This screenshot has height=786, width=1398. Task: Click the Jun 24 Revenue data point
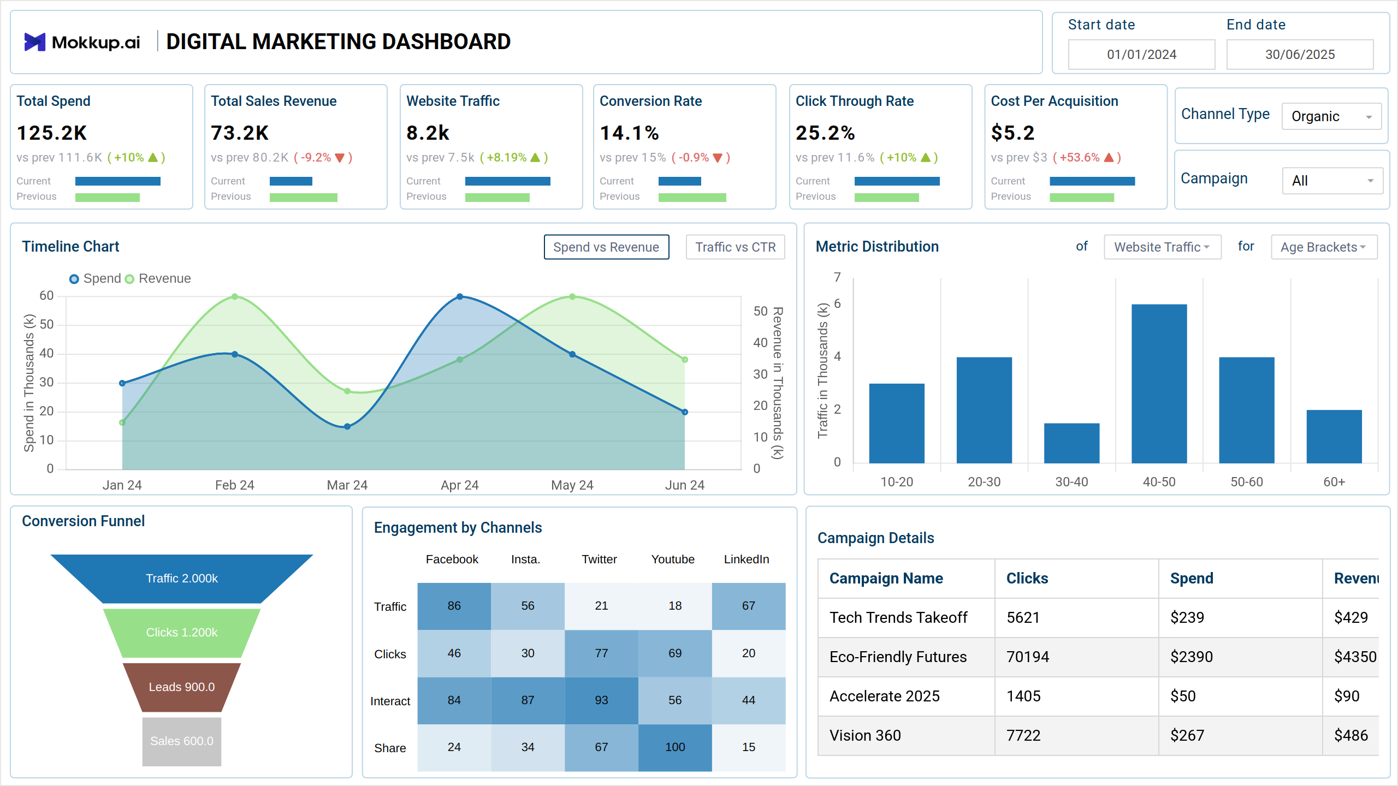(685, 360)
